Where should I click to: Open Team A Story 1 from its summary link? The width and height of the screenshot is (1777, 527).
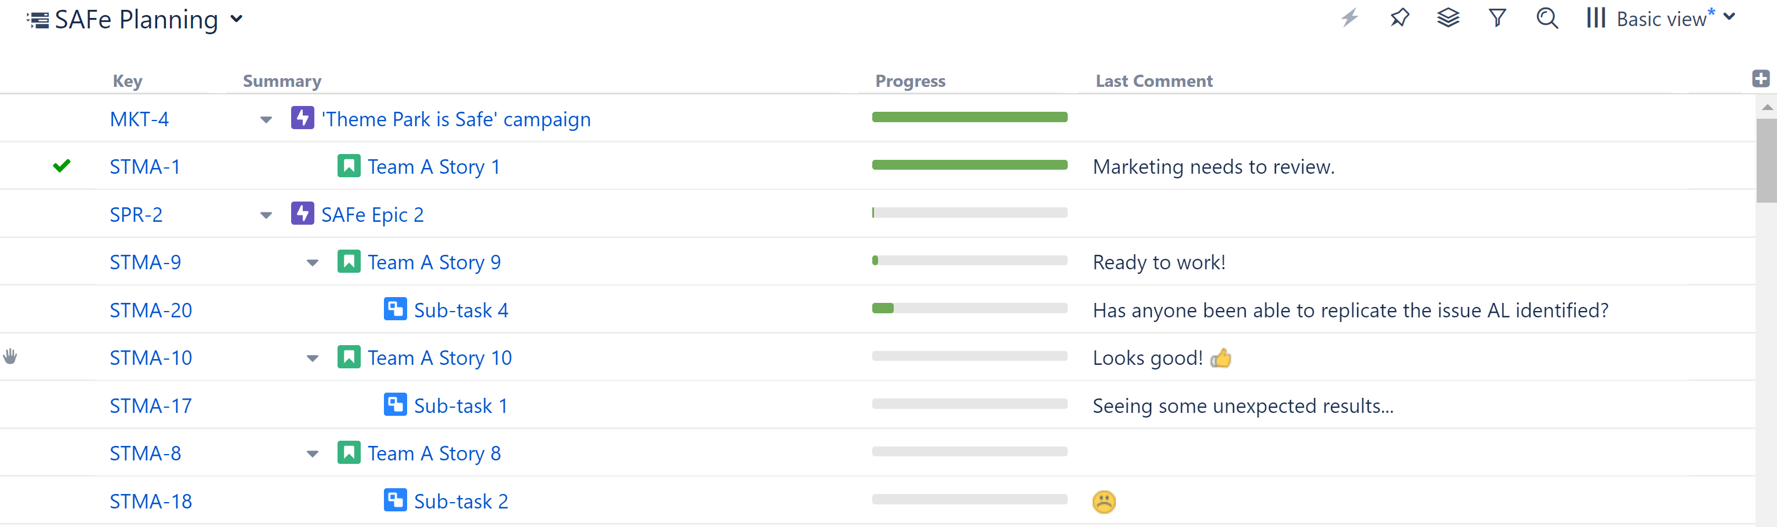pos(433,166)
